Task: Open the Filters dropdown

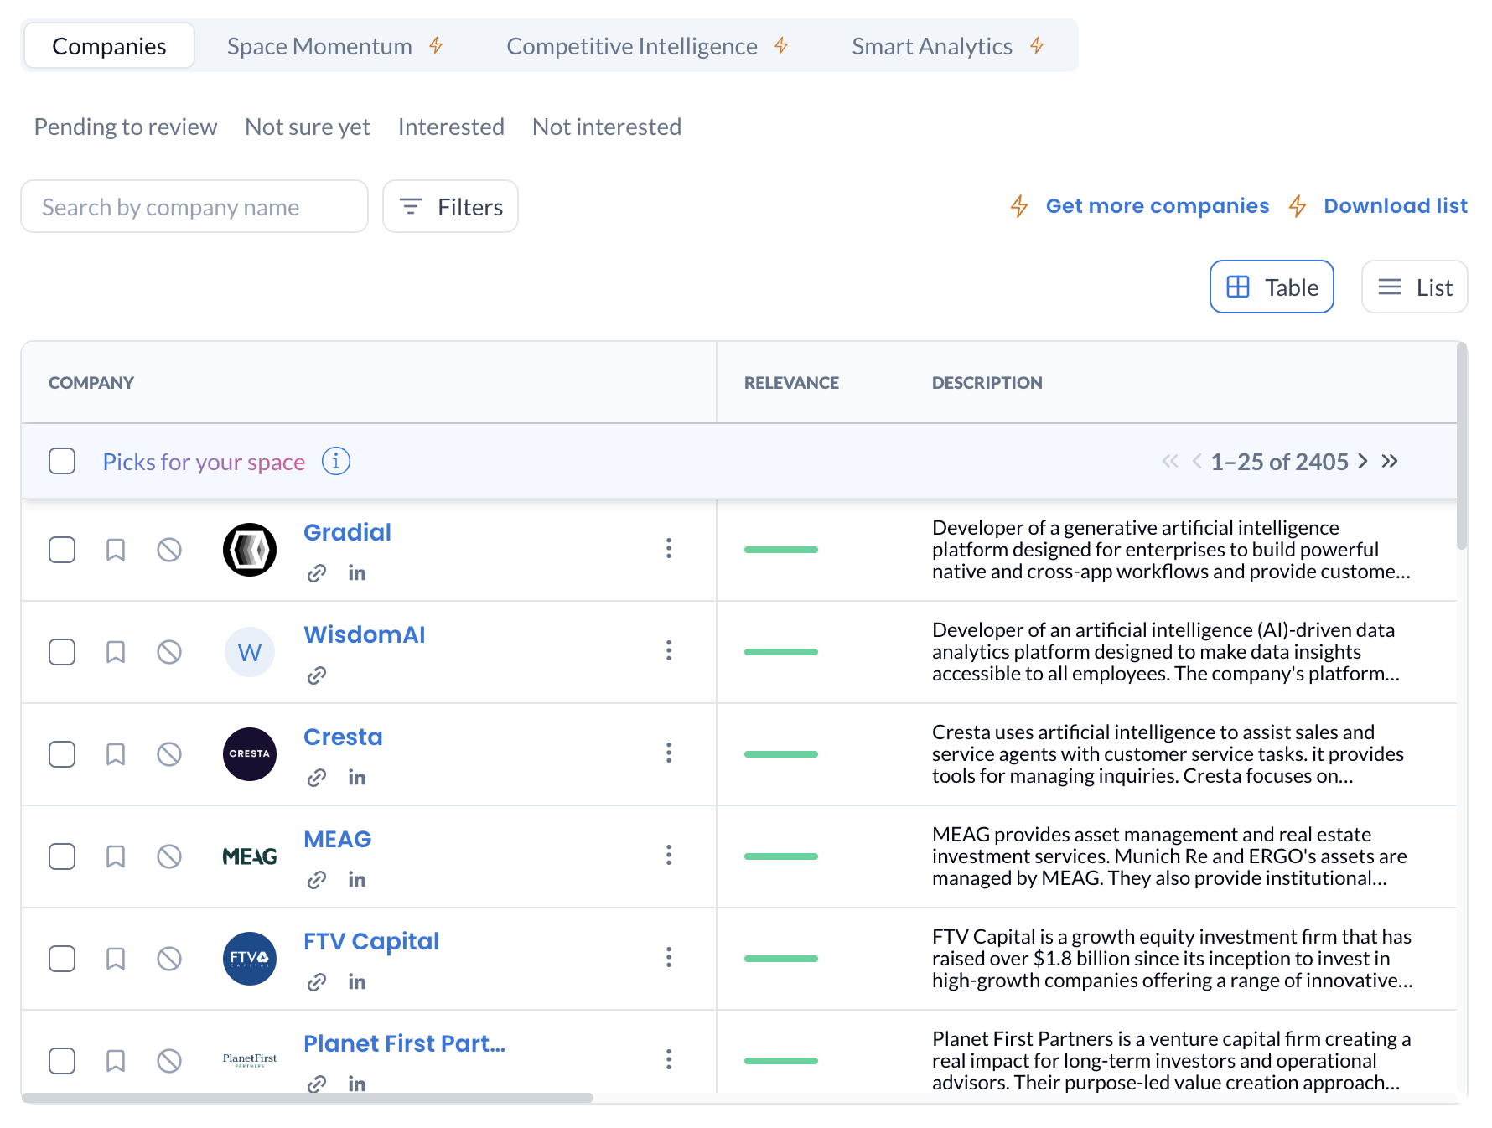Action: (x=450, y=206)
